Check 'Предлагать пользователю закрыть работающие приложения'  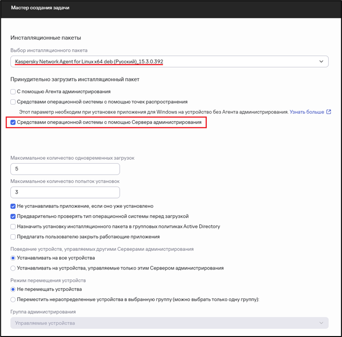pyautogui.click(x=13, y=237)
